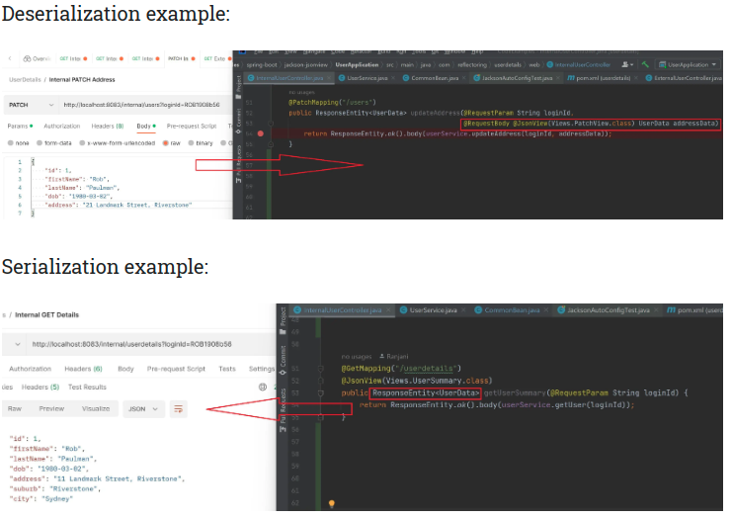The height and width of the screenshot is (518, 732).
Task: Click the globe network icon in response
Action: click(x=263, y=387)
